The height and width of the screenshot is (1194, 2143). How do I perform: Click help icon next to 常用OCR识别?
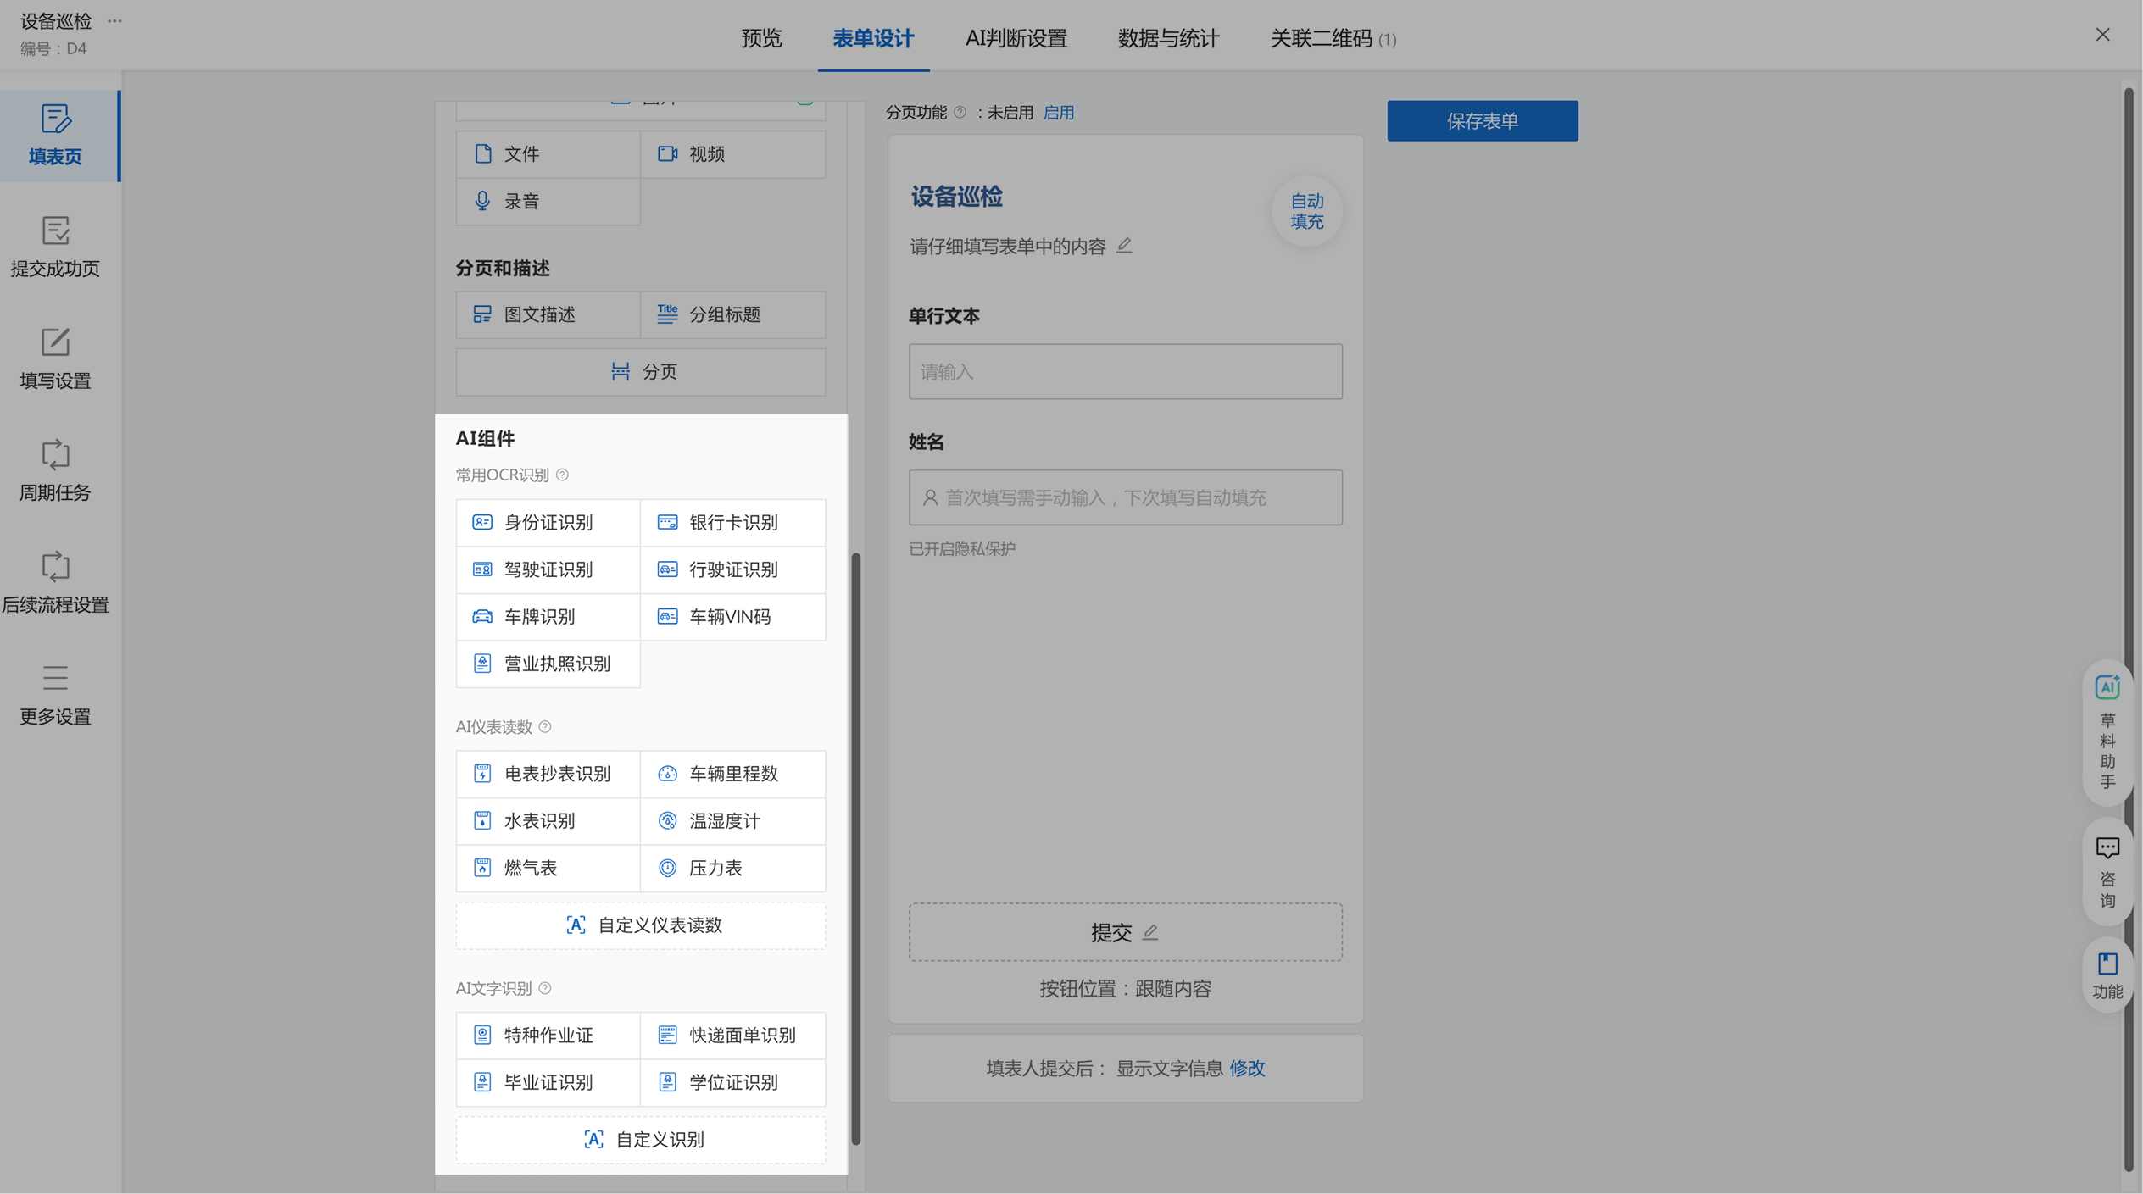(562, 475)
